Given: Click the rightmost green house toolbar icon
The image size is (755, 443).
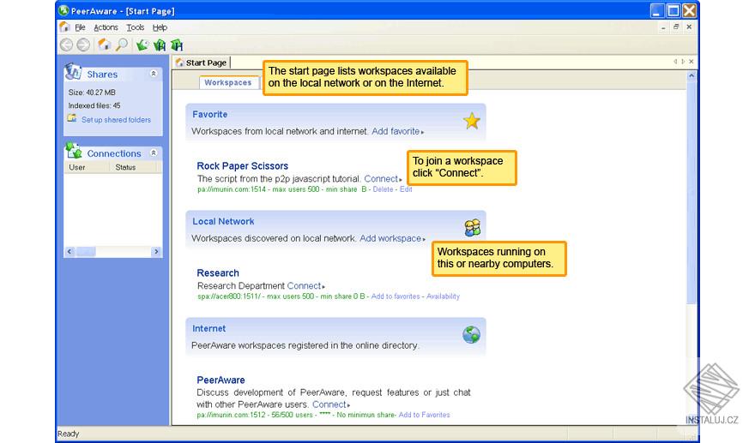Looking at the screenshot, I should tap(178, 45).
